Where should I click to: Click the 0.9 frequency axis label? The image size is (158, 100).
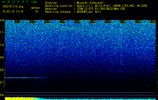pos(2,57)
